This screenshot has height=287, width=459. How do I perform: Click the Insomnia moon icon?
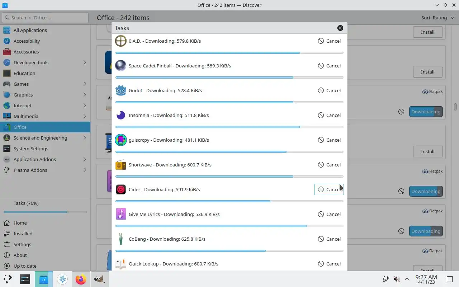click(121, 115)
